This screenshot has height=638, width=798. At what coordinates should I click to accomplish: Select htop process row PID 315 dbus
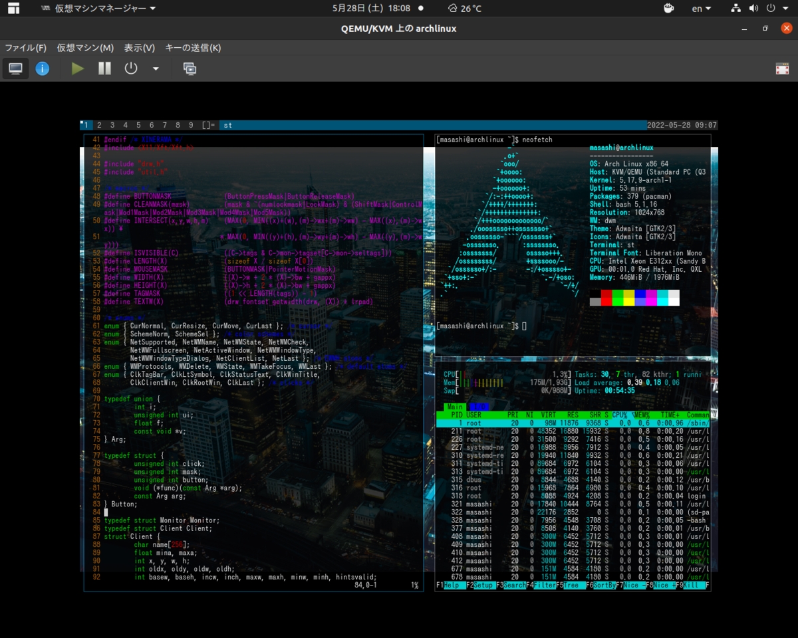pyautogui.click(x=573, y=480)
